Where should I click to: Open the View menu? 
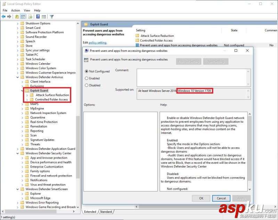click(x=27, y=10)
